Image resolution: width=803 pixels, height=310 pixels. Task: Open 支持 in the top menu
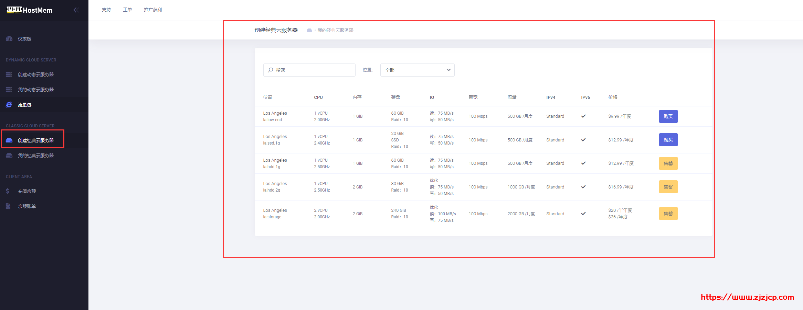[106, 10]
